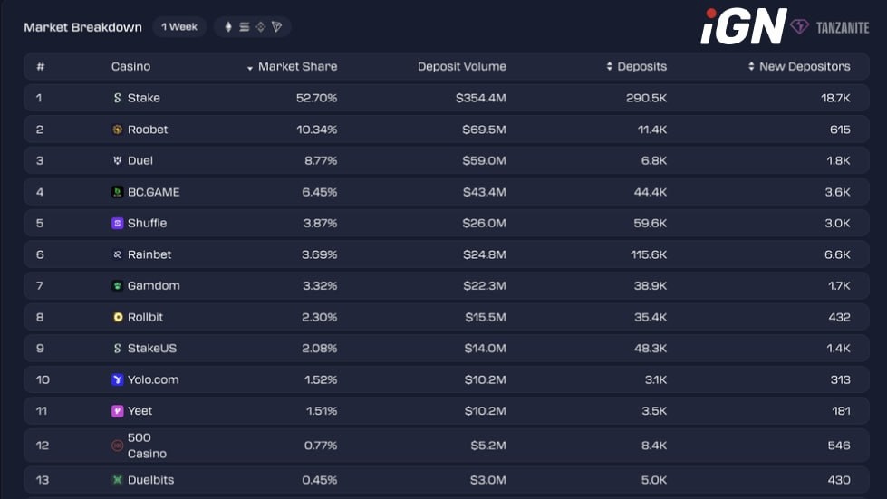The width and height of the screenshot is (887, 499).
Task: Select the Gamdom casino row
Action: 153,286
